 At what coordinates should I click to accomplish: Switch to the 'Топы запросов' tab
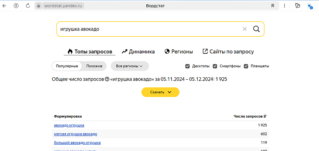[x=90, y=52]
